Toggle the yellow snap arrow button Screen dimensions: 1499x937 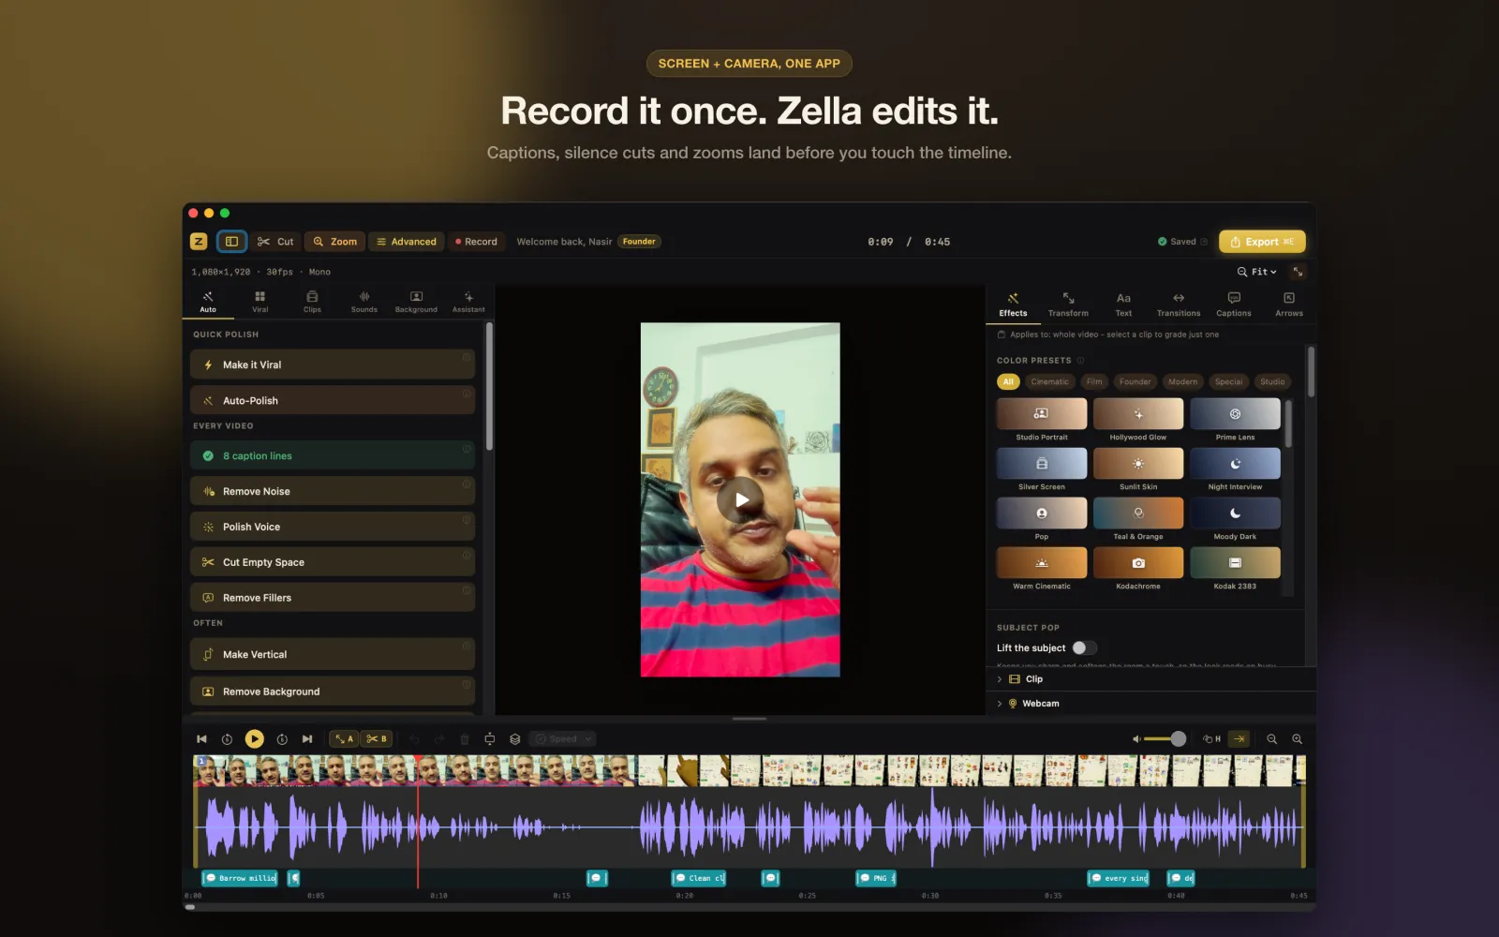click(1239, 739)
